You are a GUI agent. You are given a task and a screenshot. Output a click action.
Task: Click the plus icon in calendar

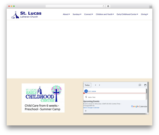[x=86, y=111]
